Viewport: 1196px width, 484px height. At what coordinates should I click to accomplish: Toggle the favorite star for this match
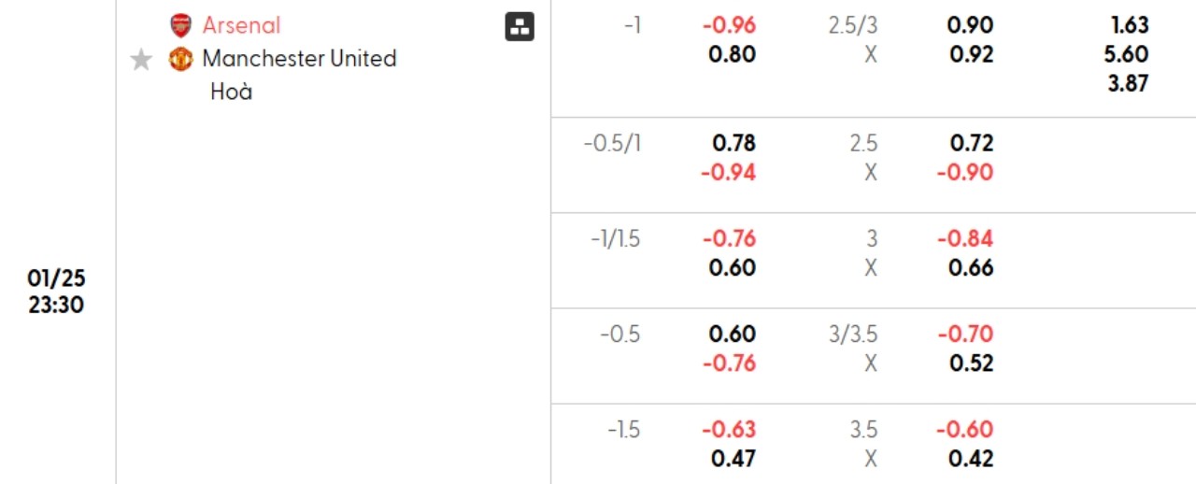pyautogui.click(x=141, y=60)
